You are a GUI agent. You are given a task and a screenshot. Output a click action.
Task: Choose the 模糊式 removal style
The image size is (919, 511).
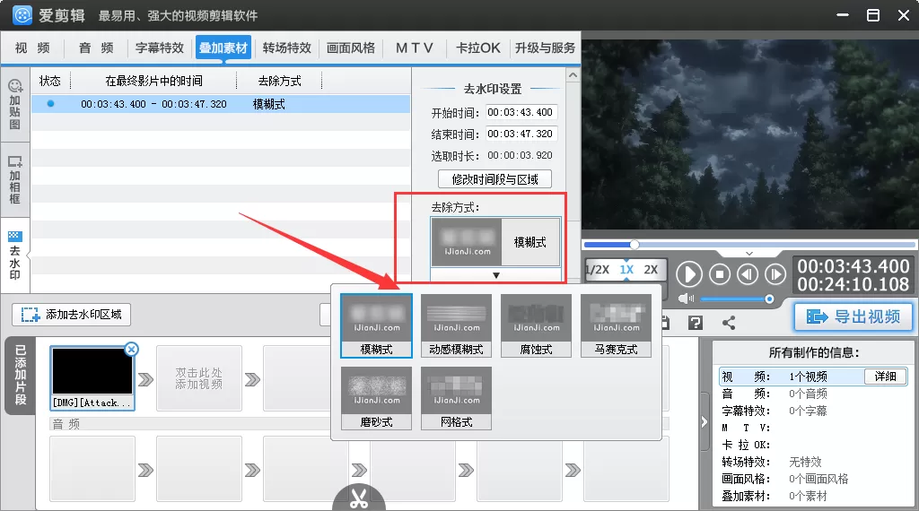(x=376, y=325)
